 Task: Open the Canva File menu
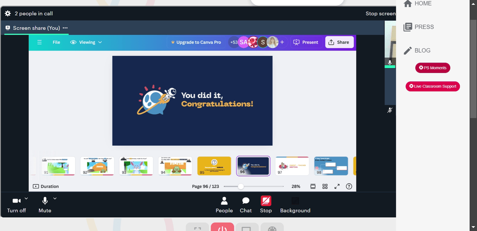click(x=56, y=42)
